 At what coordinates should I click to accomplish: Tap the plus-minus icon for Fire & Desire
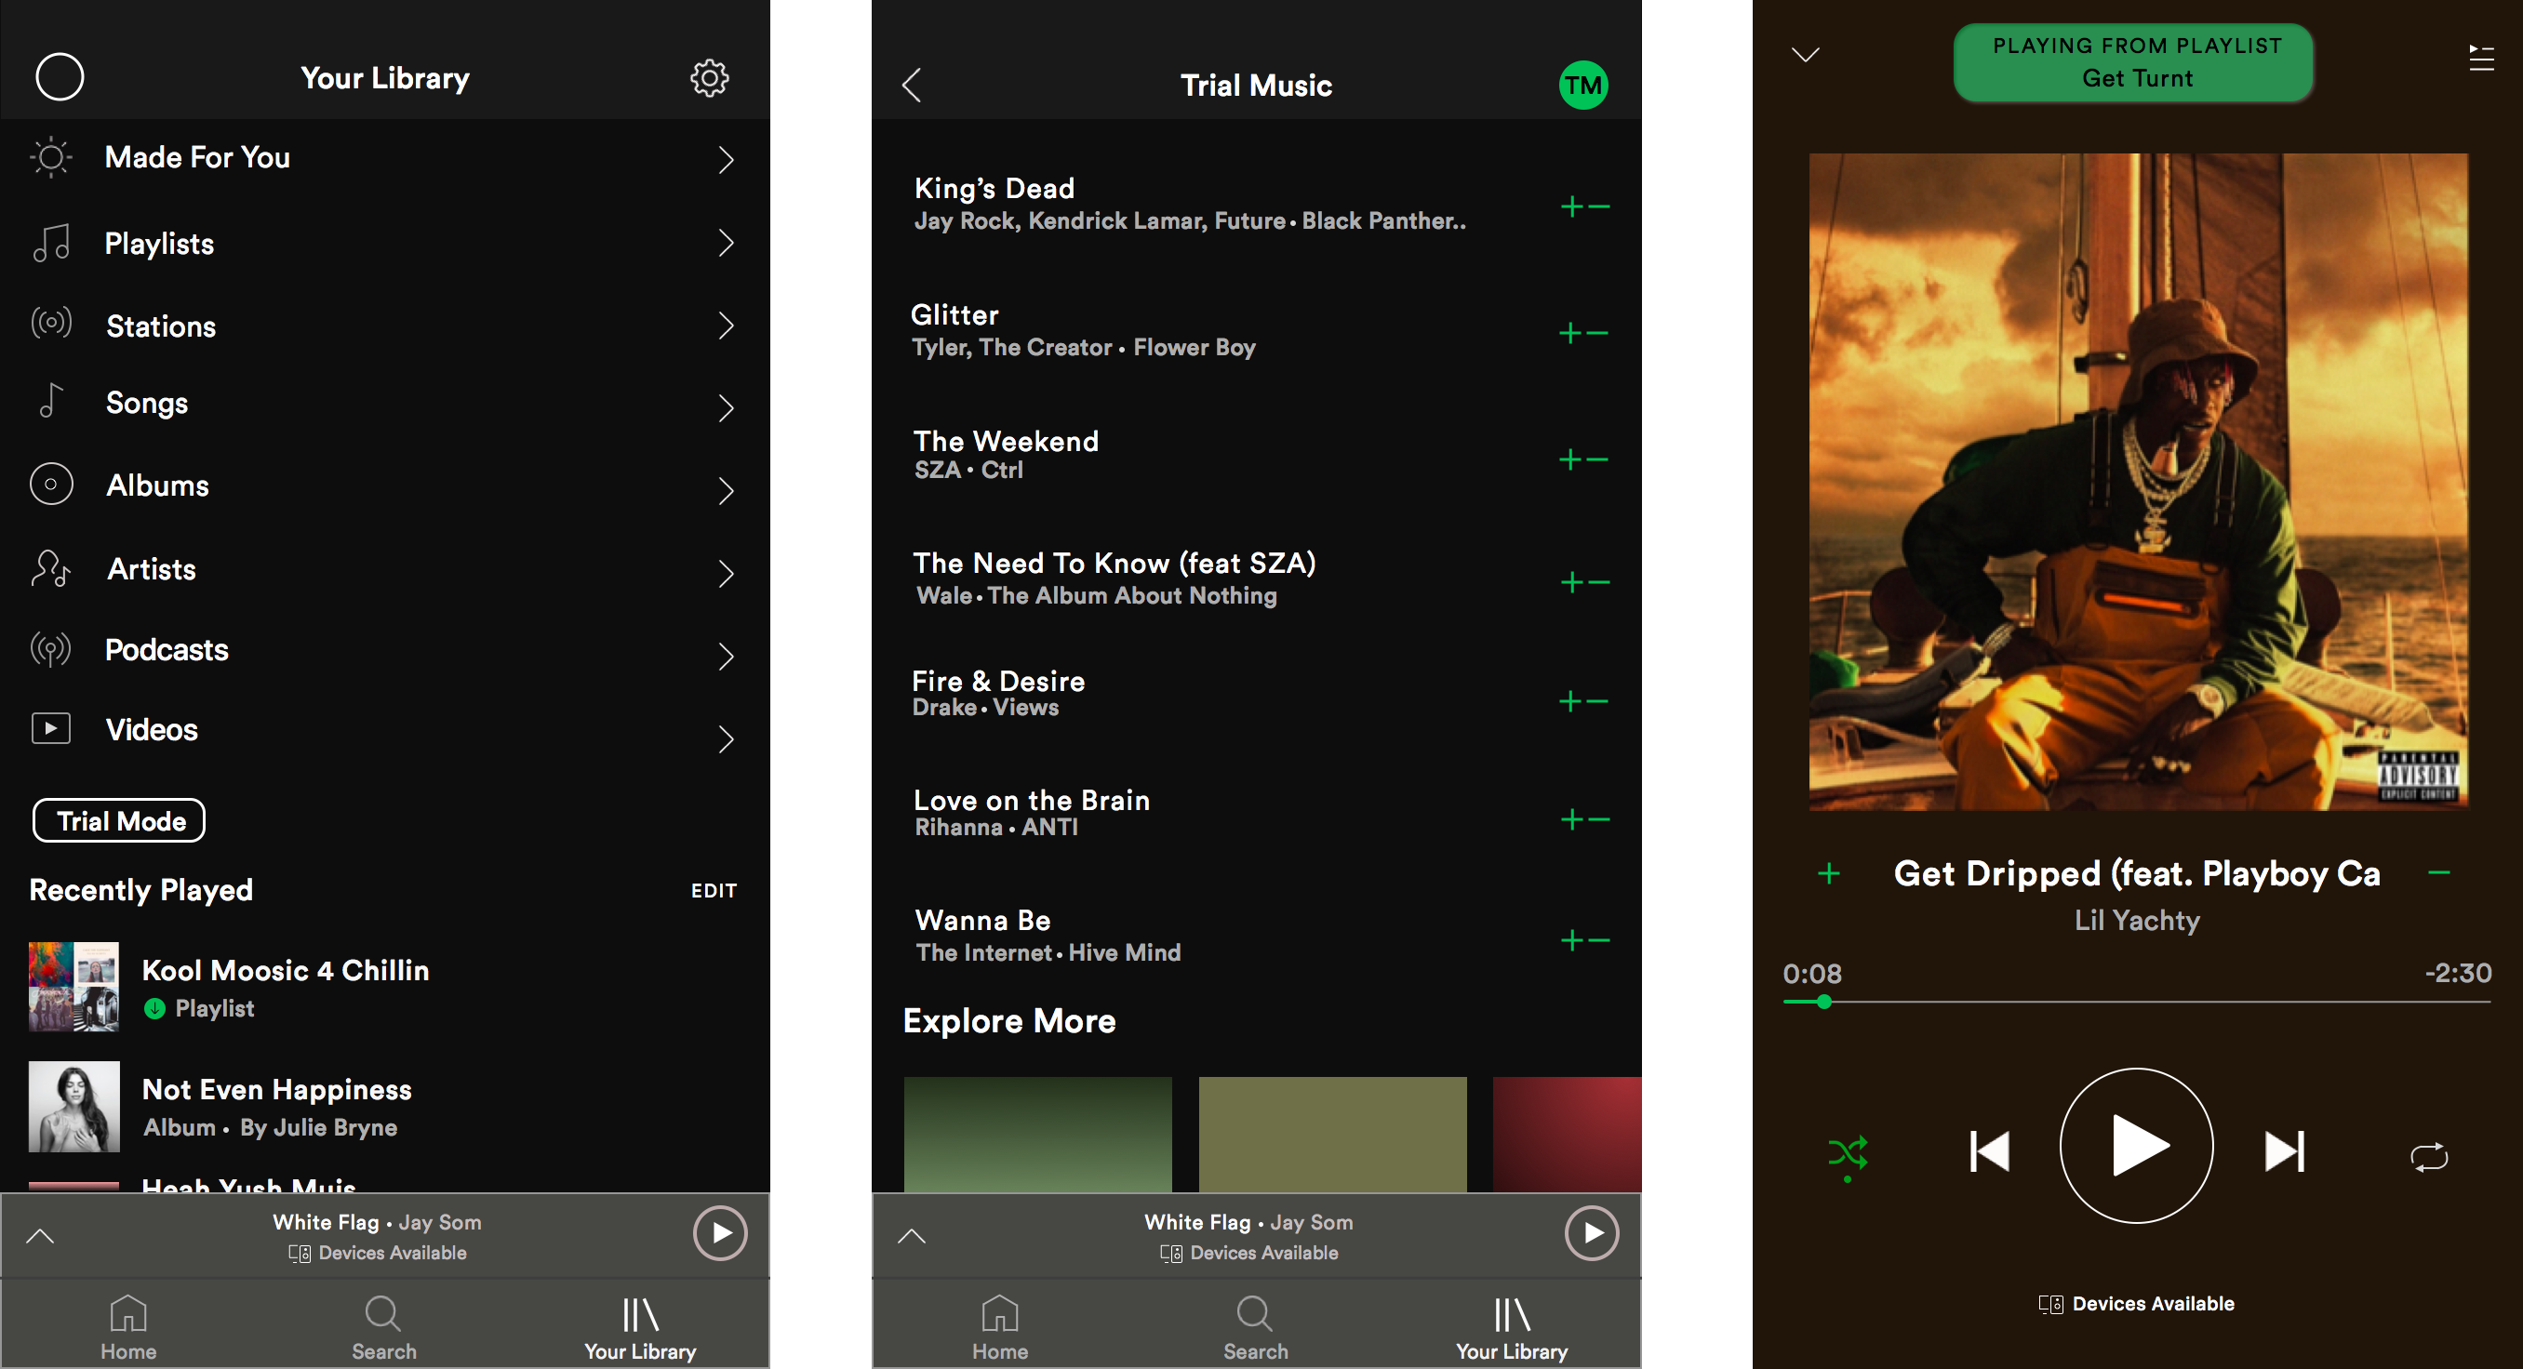tap(1583, 701)
